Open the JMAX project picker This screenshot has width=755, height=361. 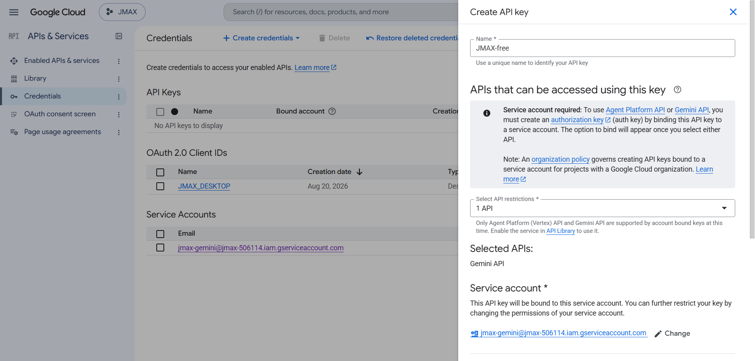[122, 12]
